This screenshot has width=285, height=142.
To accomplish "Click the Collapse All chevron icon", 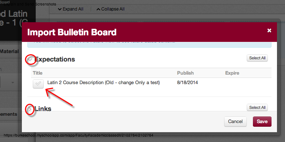I will [98, 9].
